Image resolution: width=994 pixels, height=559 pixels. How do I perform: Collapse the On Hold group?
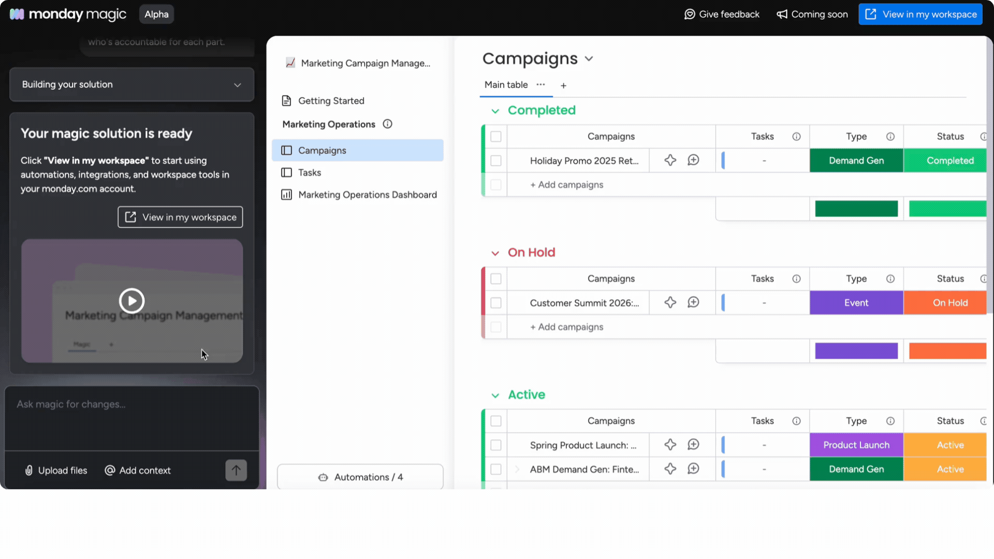(495, 253)
